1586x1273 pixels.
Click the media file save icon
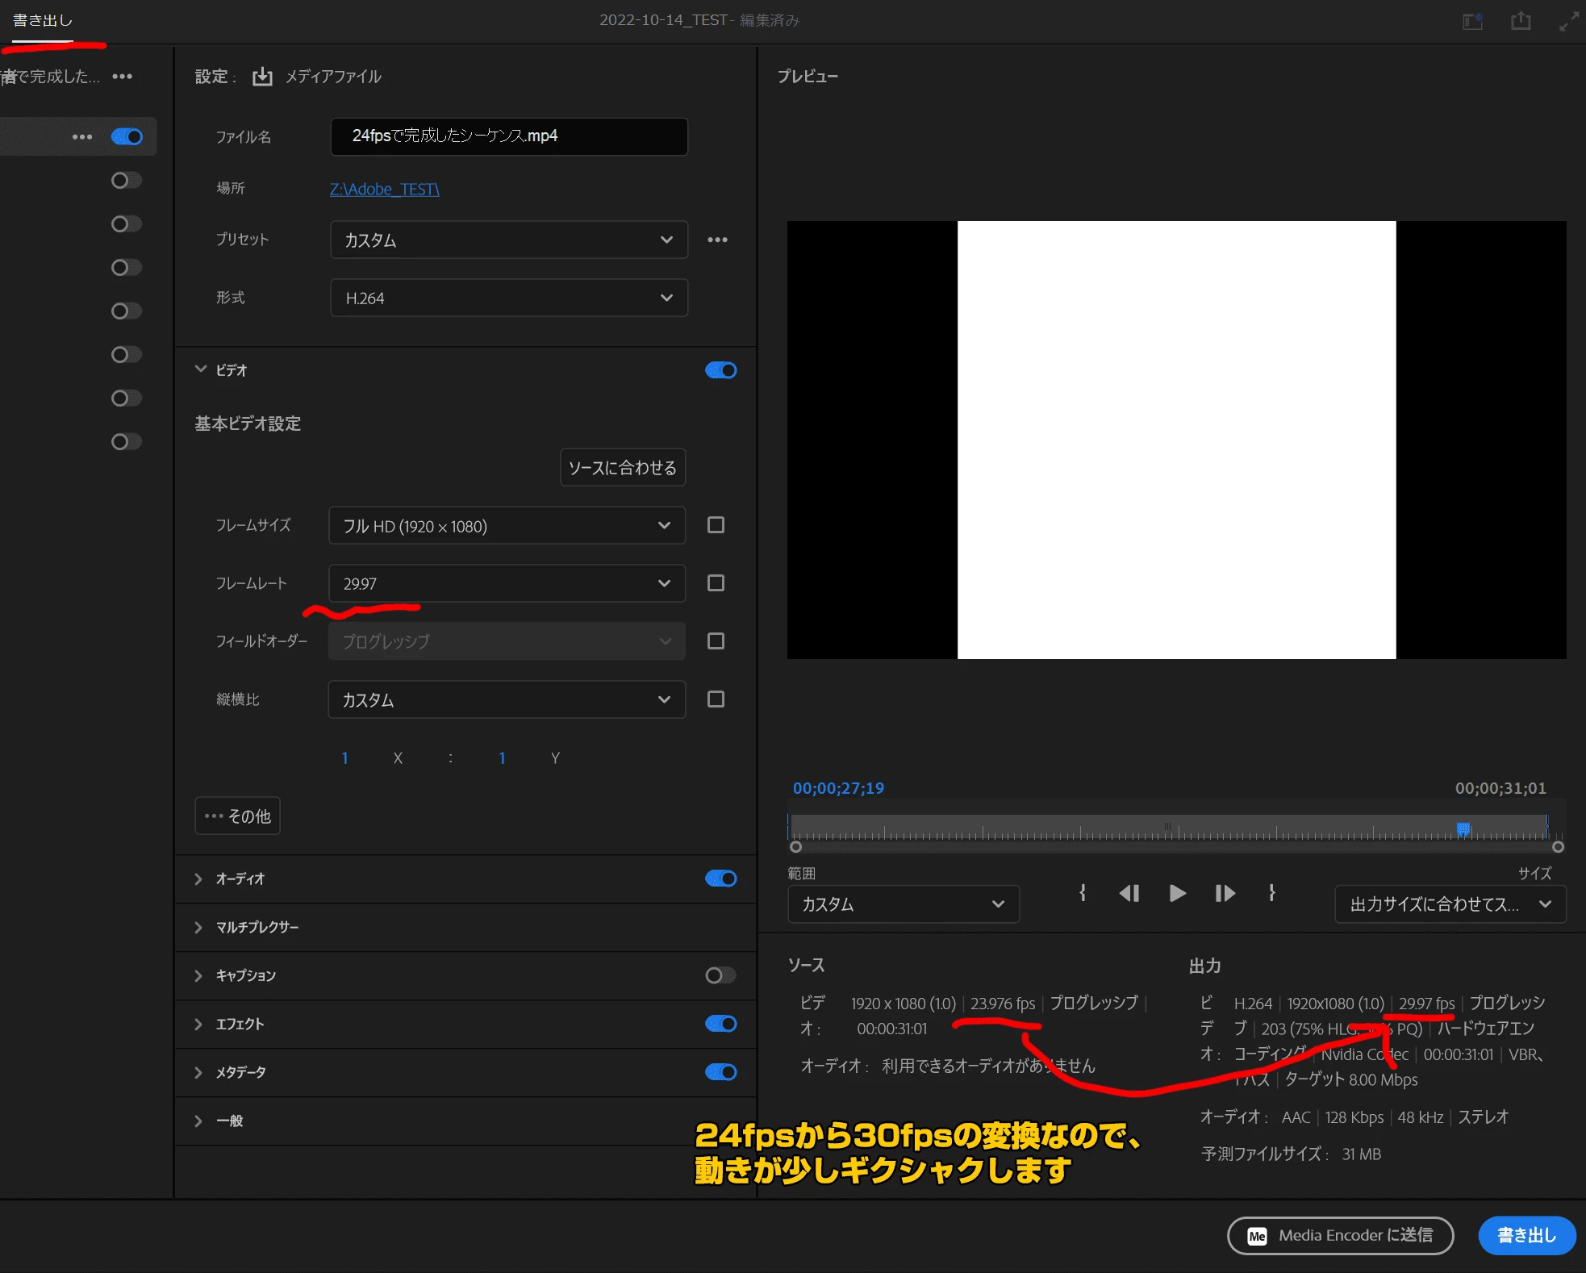262,77
